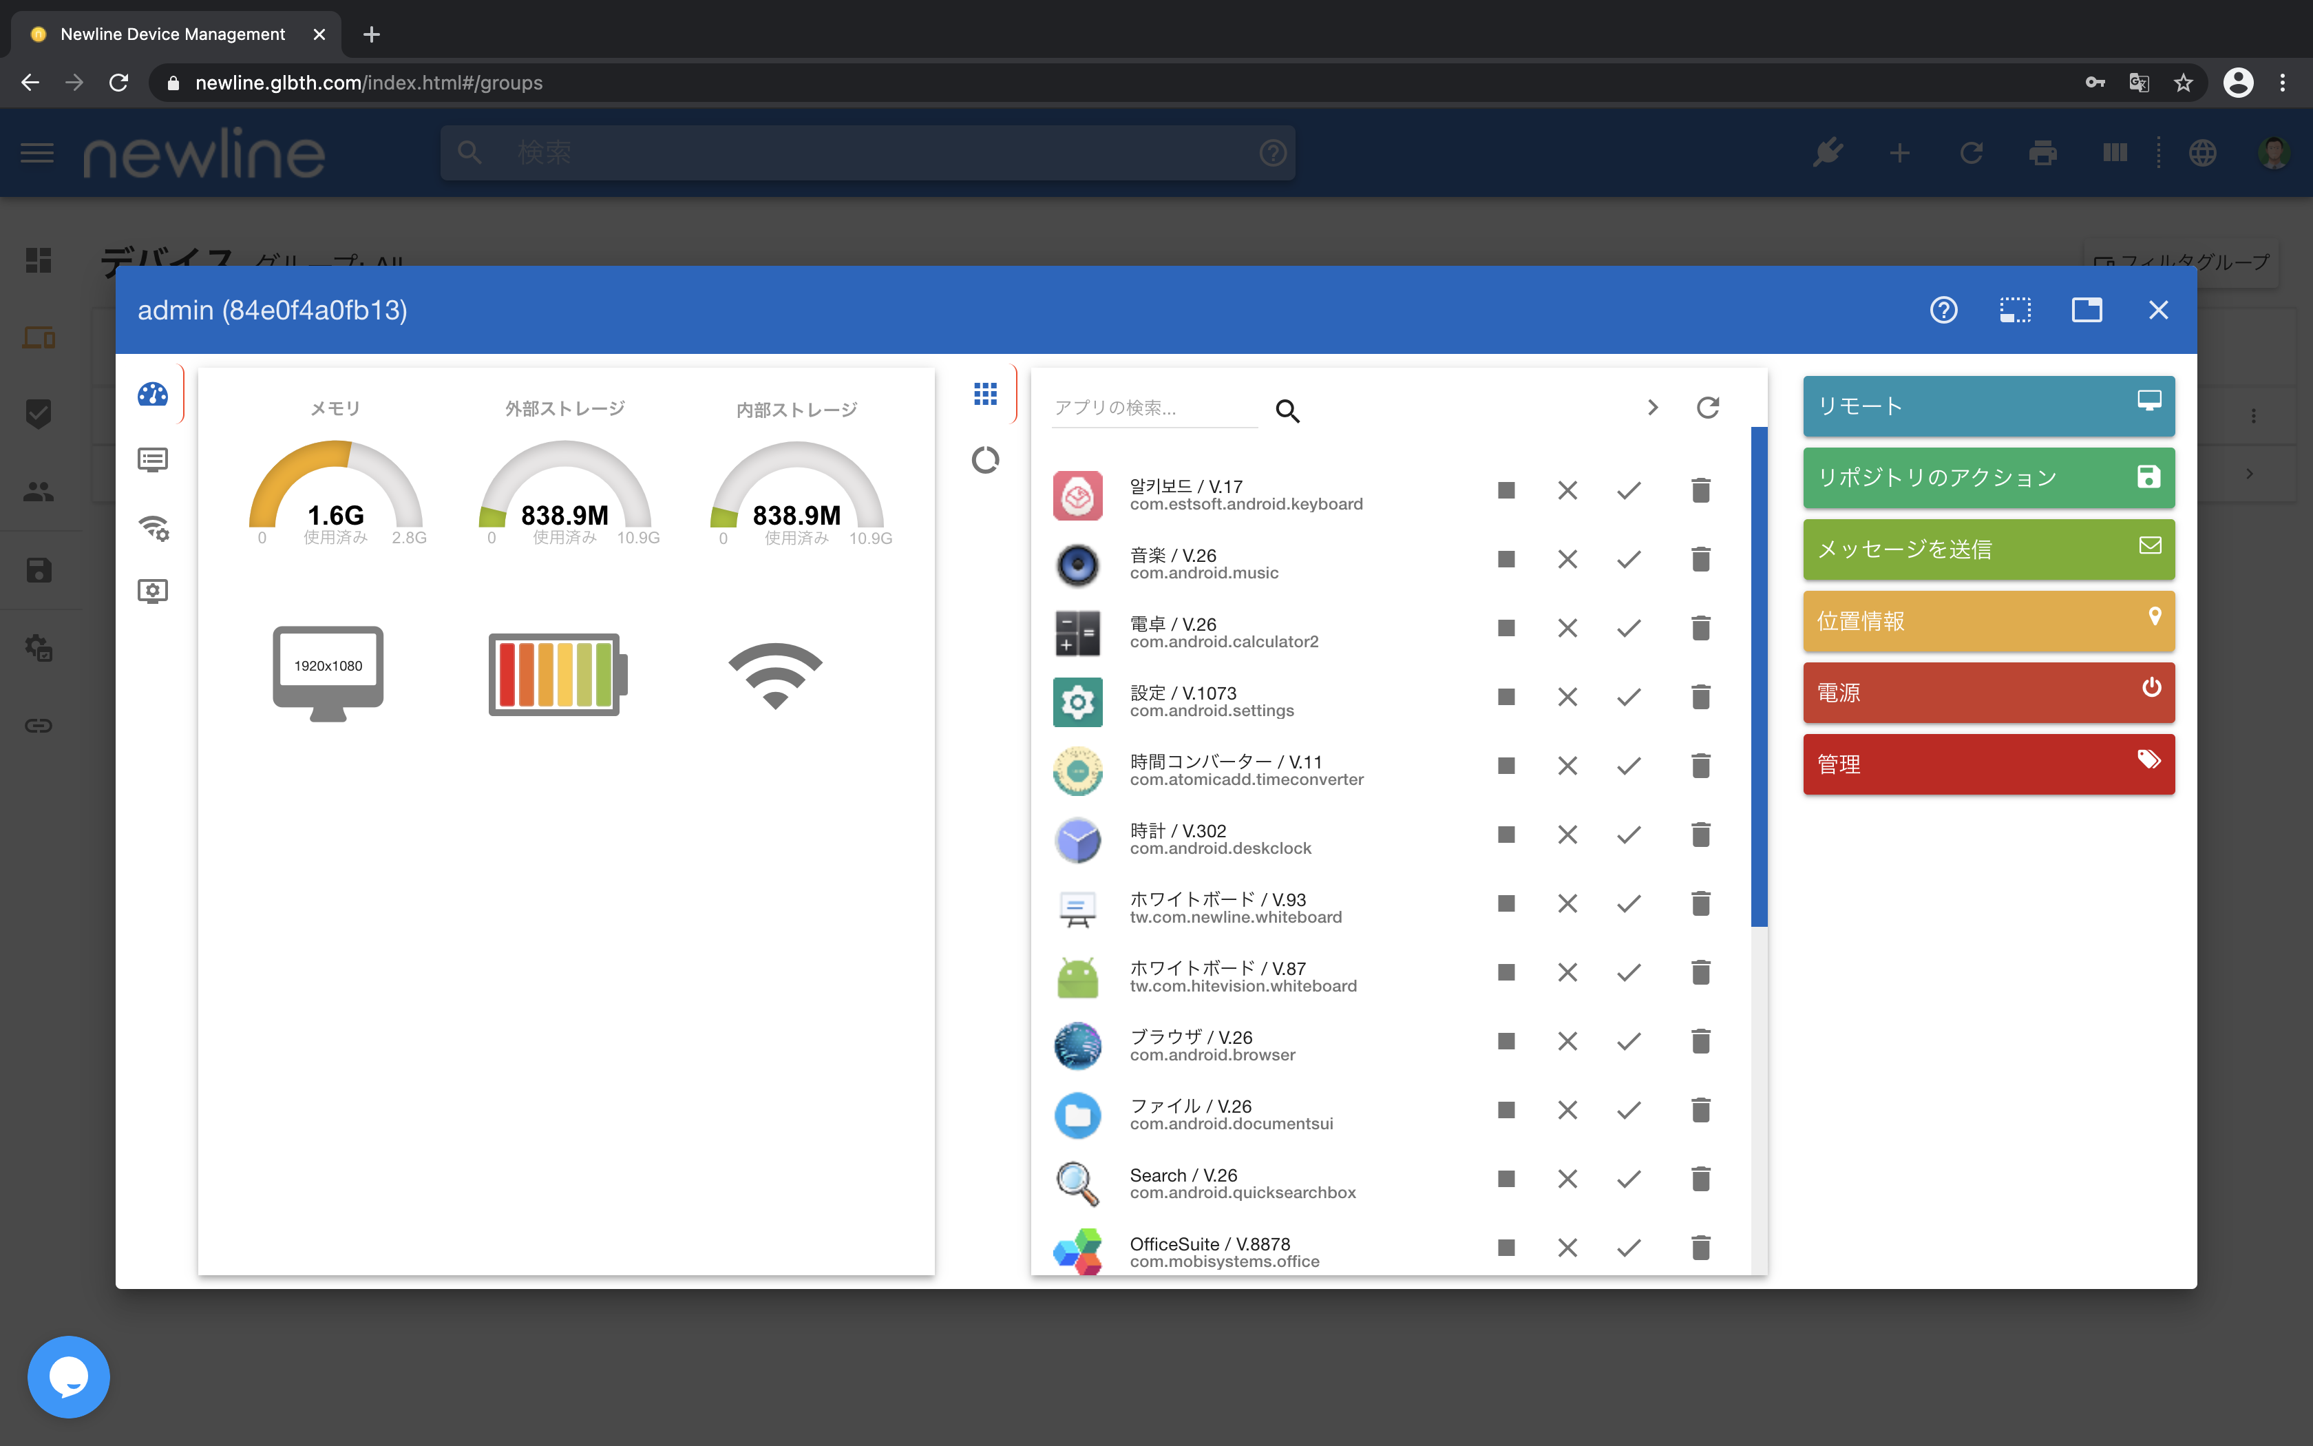Focus the アプリの検索 input field
2313x1446 pixels.
[x=1154, y=408]
